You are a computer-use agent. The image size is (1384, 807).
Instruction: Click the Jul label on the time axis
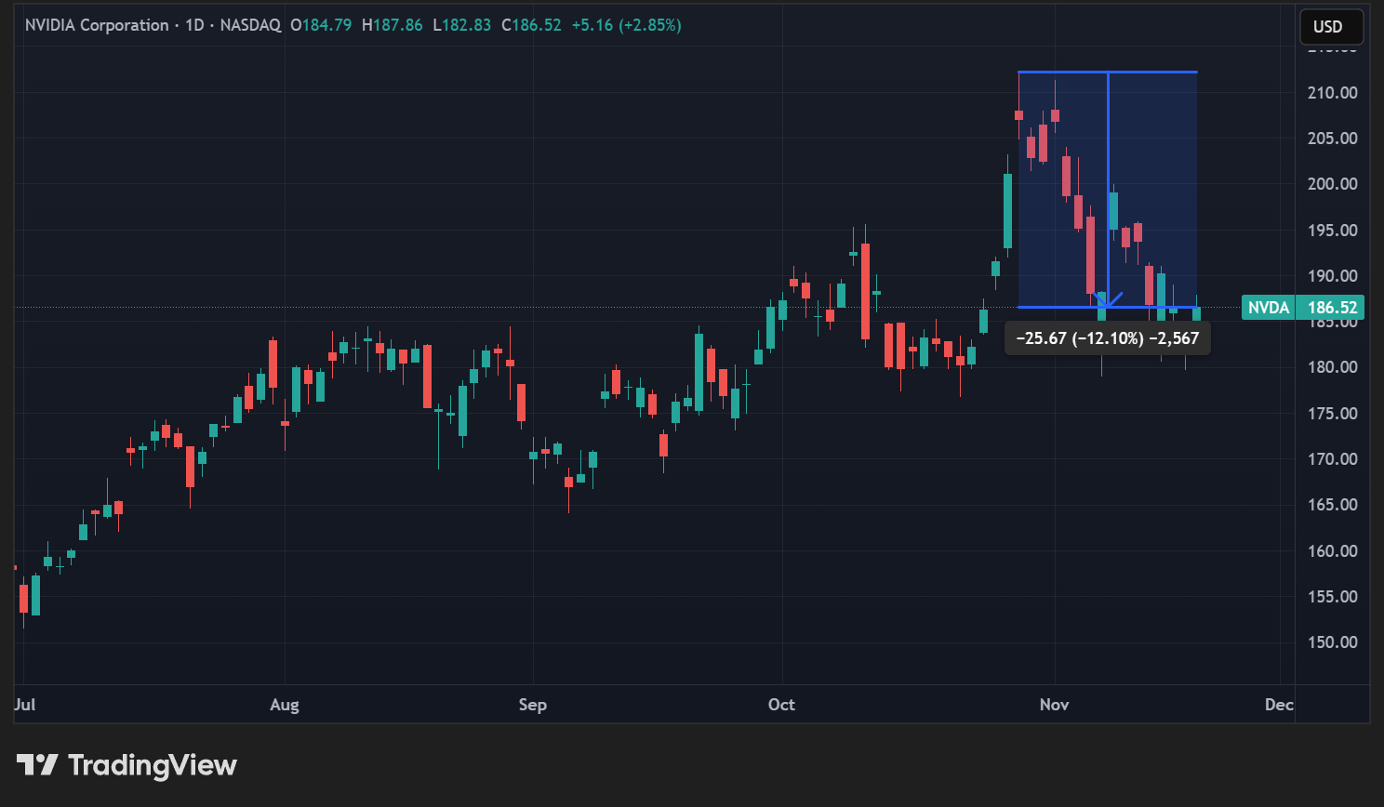(24, 705)
